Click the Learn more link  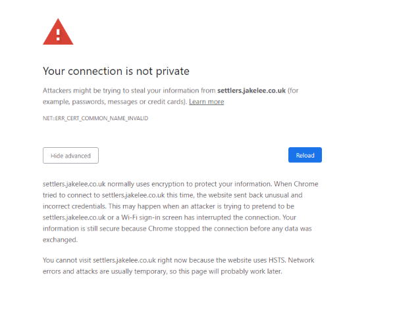[206, 102]
